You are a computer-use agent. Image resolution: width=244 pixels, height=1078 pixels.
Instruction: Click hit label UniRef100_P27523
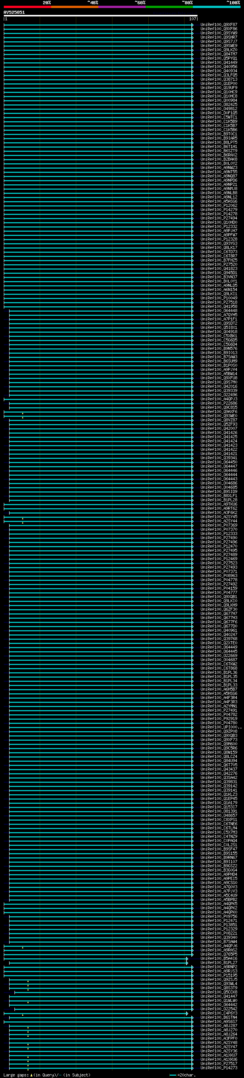pos(219,563)
